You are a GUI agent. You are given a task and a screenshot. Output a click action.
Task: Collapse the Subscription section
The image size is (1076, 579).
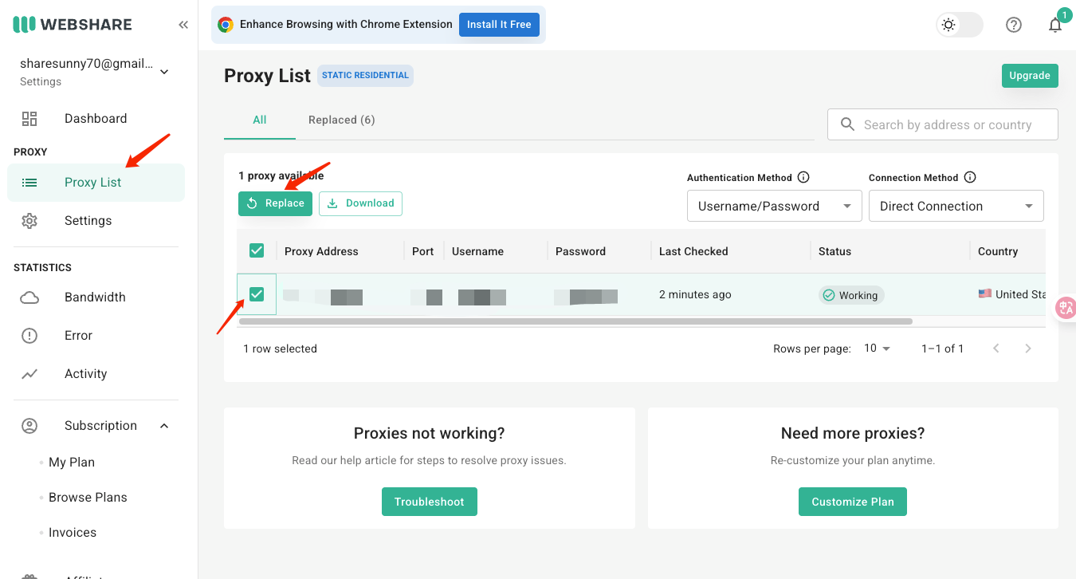(164, 426)
